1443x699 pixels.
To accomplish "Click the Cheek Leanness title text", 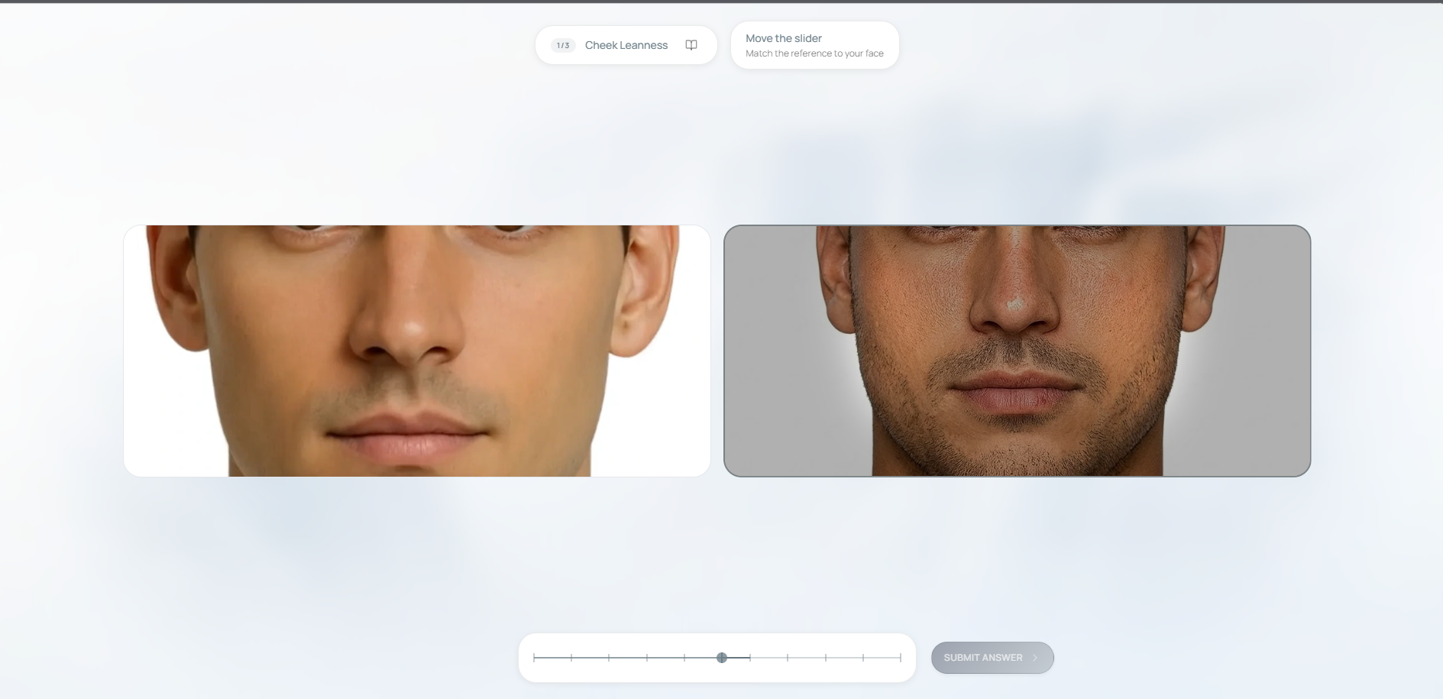I will pyautogui.click(x=626, y=45).
